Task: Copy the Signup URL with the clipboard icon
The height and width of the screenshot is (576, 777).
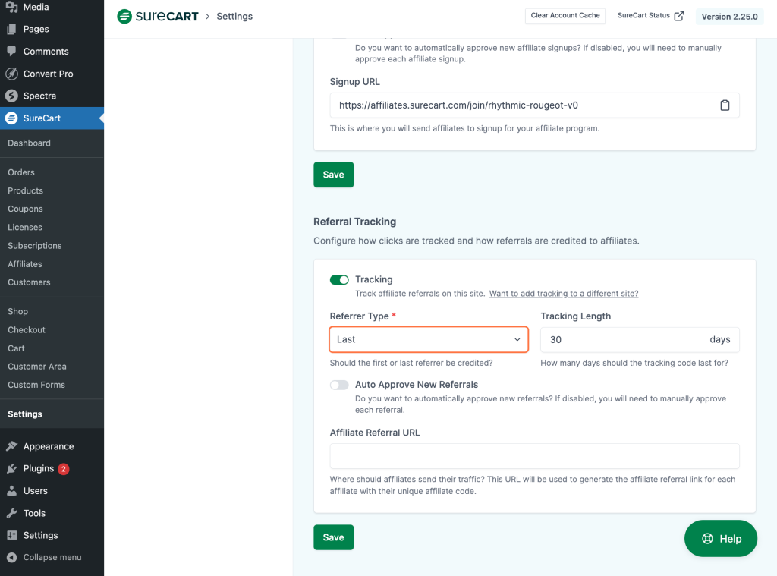Action: pos(725,105)
